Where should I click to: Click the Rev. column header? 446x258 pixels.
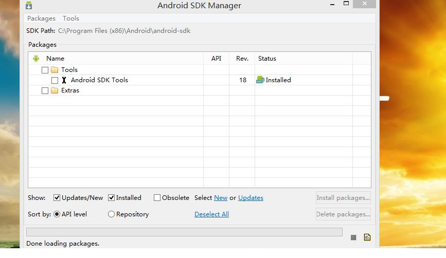coord(242,59)
